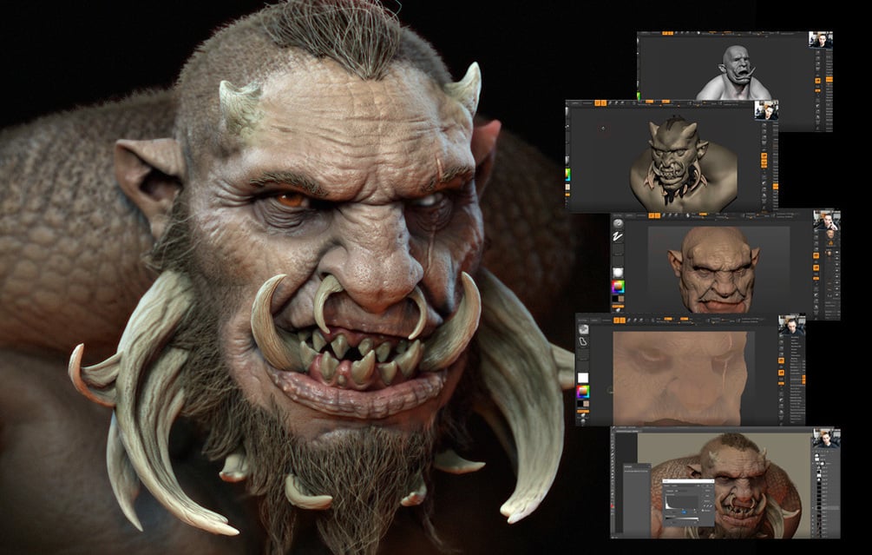
Task: Open webcam thumbnail in Photoshop window
Action: click(x=825, y=438)
